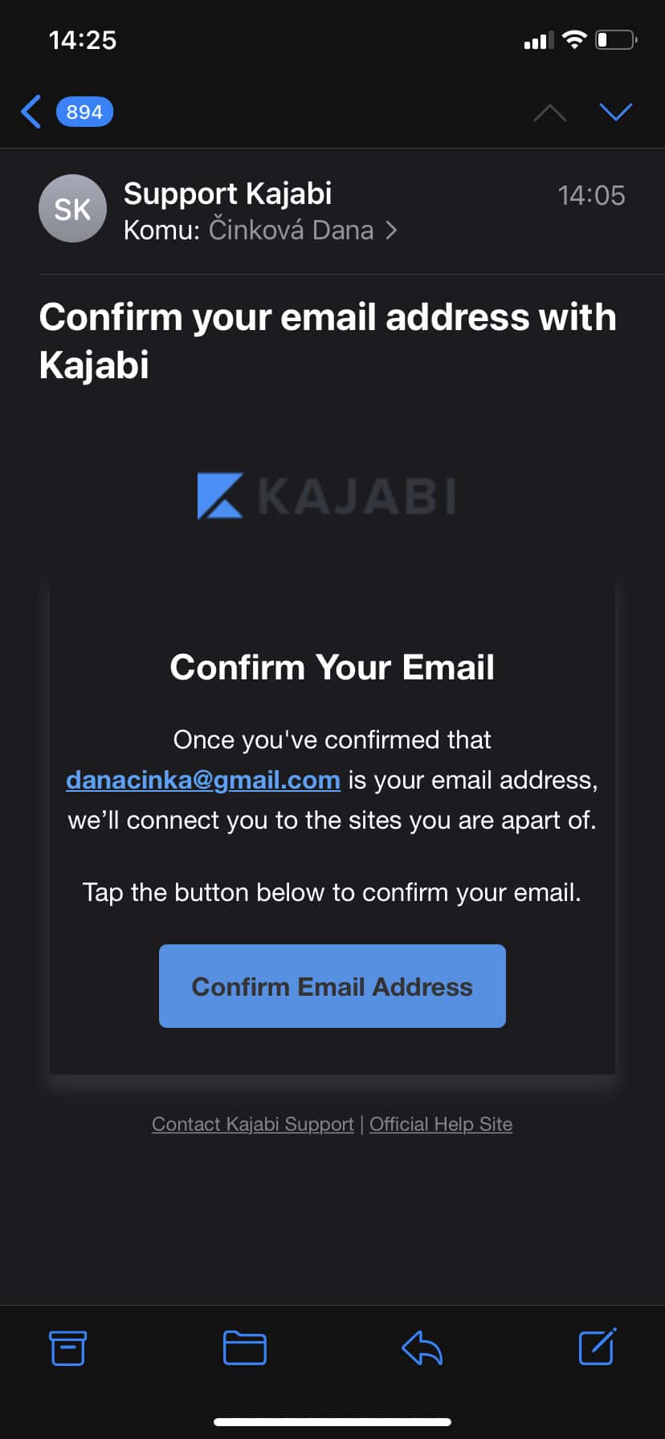Image resolution: width=665 pixels, height=1439 pixels.
Task: Tap the 14:05 message timestamp
Action: click(x=591, y=195)
